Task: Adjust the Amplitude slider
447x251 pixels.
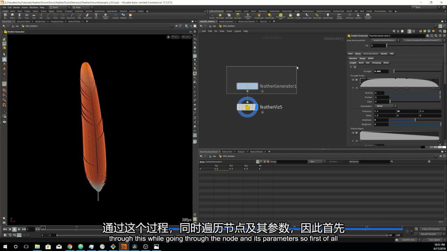Action: tap(415, 120)
